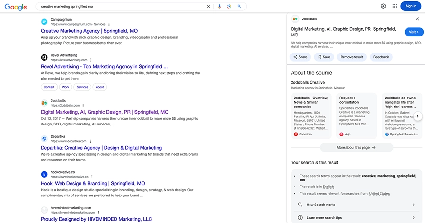
Task: Open Digital Marketing, AI, Graphic Design link
Action: pyautogui.click(x=105, y=112)
